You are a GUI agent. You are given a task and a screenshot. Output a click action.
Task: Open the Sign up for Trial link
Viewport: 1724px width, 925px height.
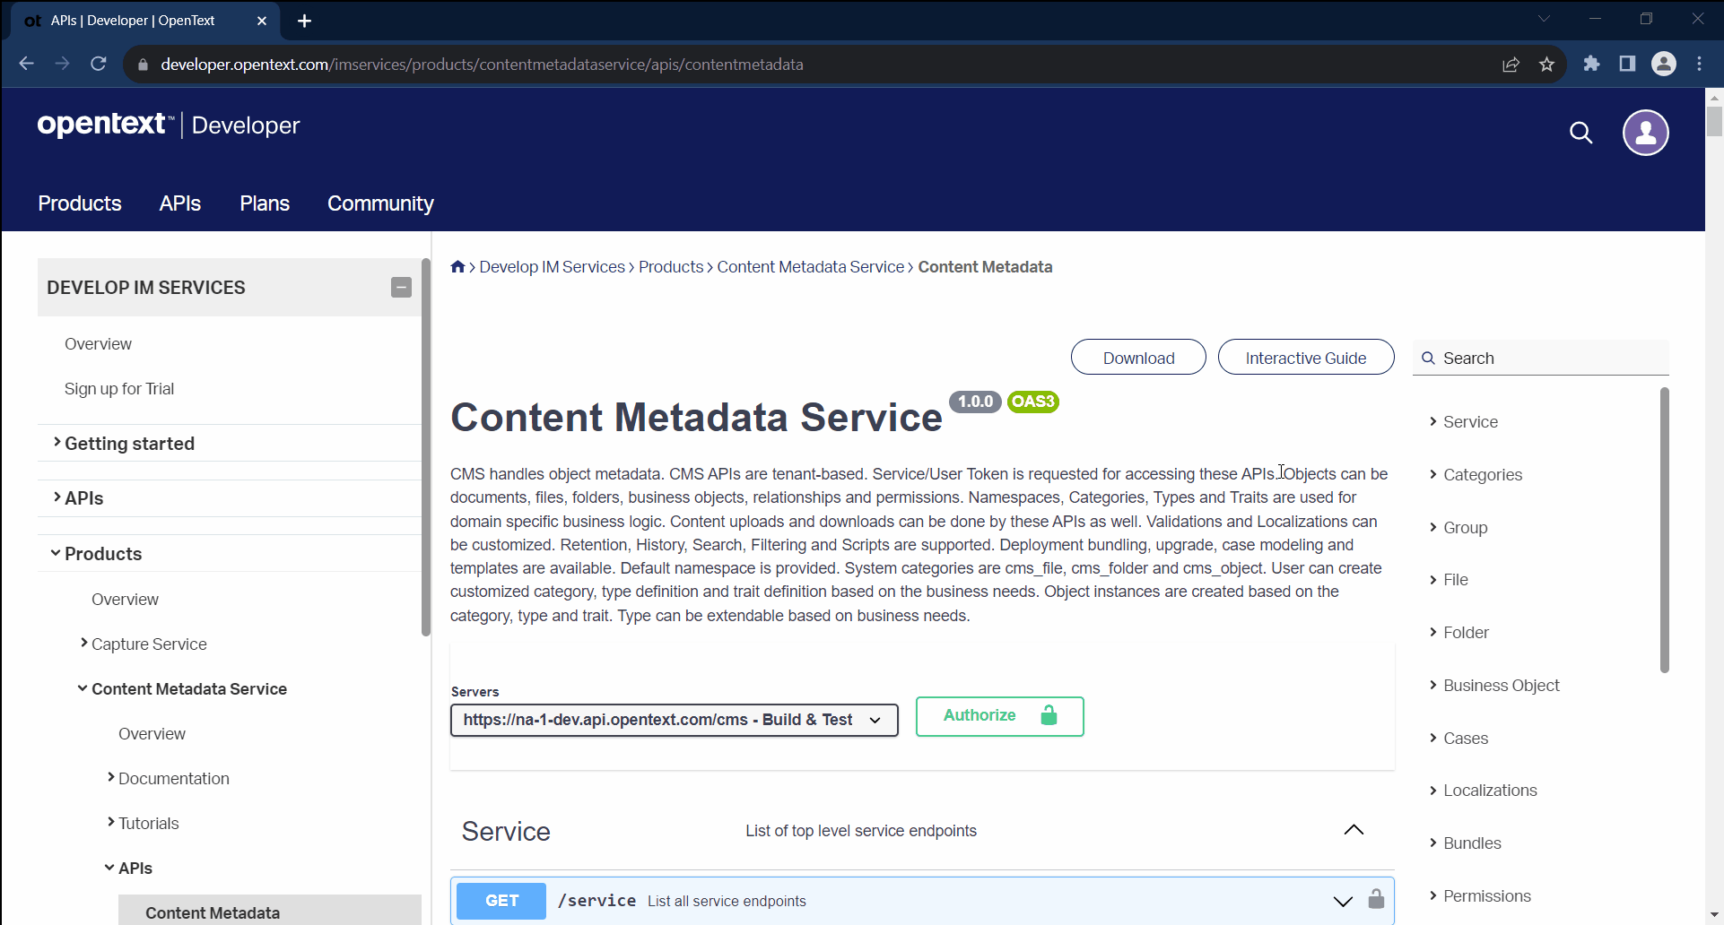[x=119, y=388]
